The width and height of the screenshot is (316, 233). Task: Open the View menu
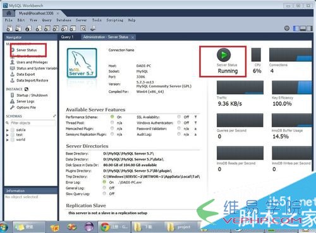coord(33,20)
